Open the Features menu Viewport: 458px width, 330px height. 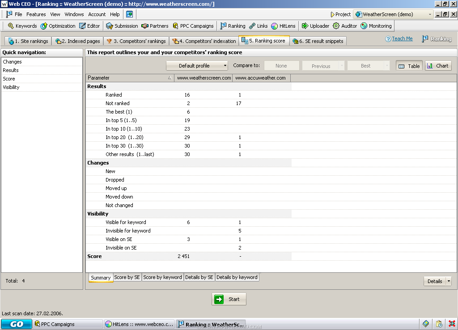coord(36,14)
